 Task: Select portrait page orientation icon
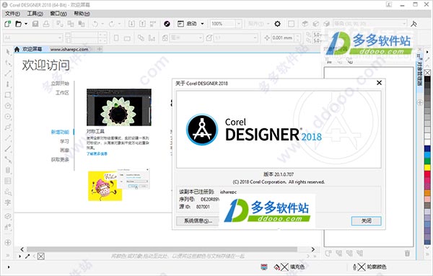[116, 37]
